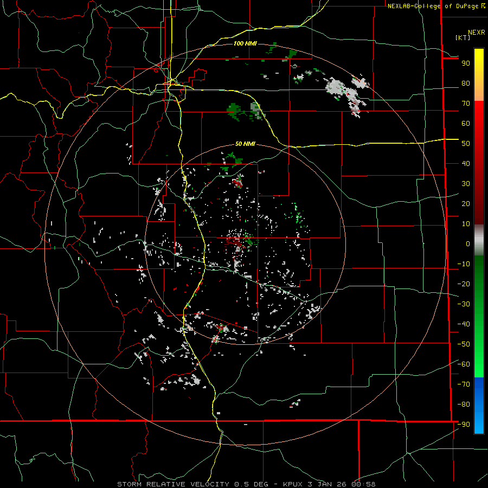Click the "-60" value on the velocity scale

click(x=464, y=364)
